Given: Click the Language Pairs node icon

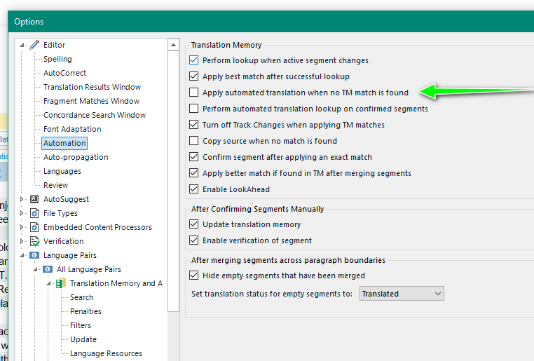Looking at the screenshot, I should pos(34,255).
